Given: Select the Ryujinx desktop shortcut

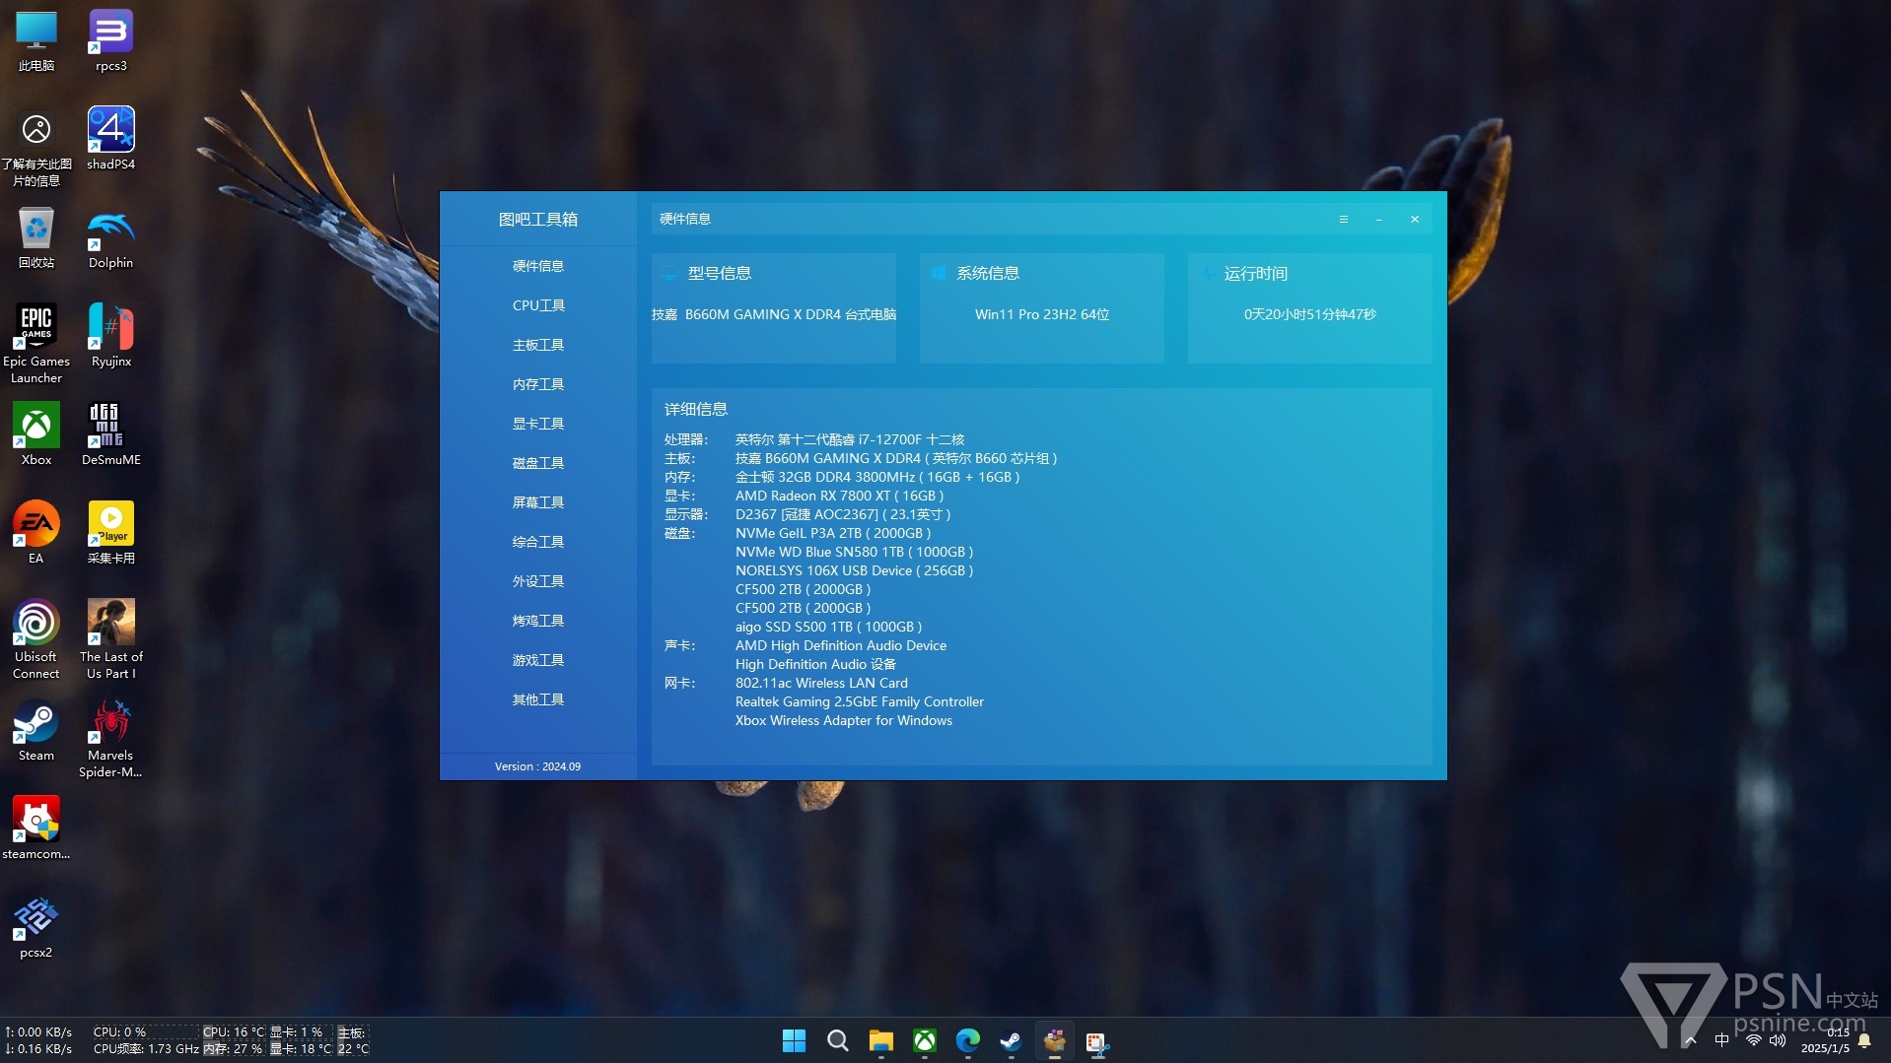Looking at the screenshot, I should [x=110, y=336].
